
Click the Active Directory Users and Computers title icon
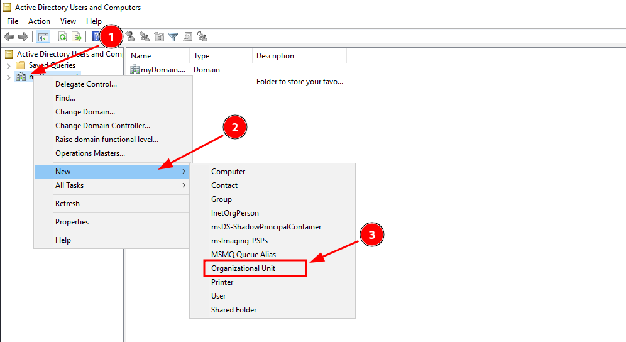coord(7,7)
